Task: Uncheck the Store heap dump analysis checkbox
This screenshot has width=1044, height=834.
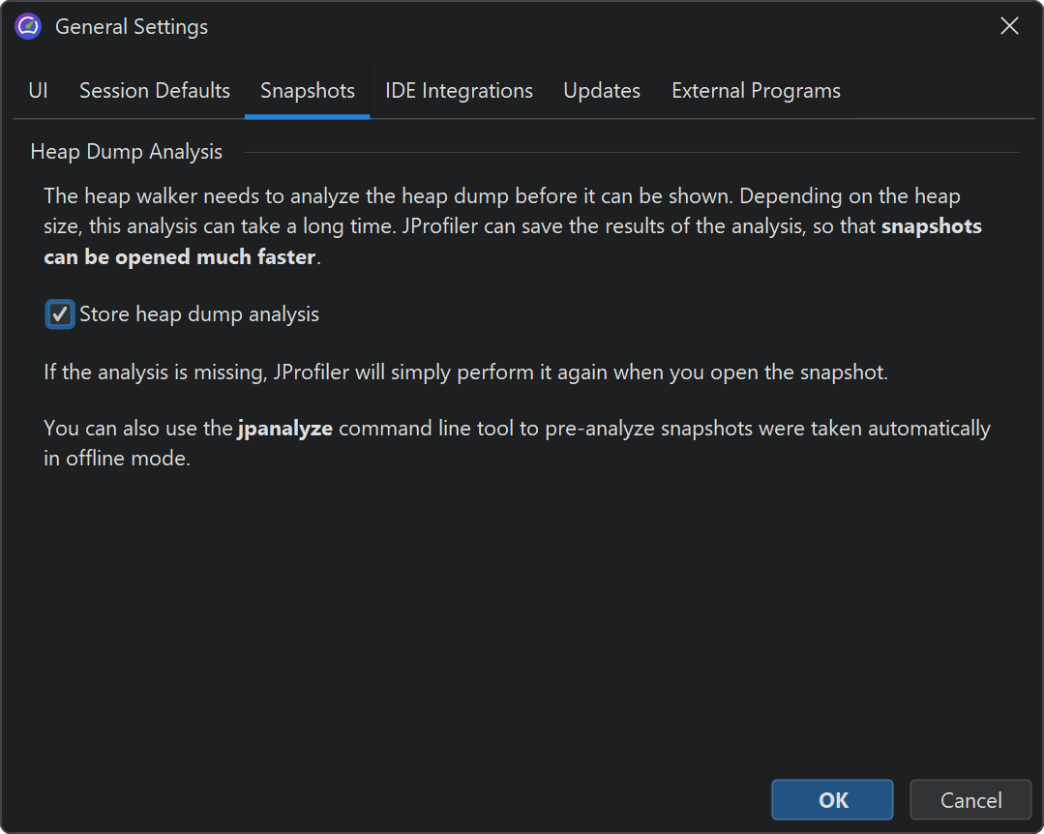Action: pyautogui.click(x=60, y=314)
